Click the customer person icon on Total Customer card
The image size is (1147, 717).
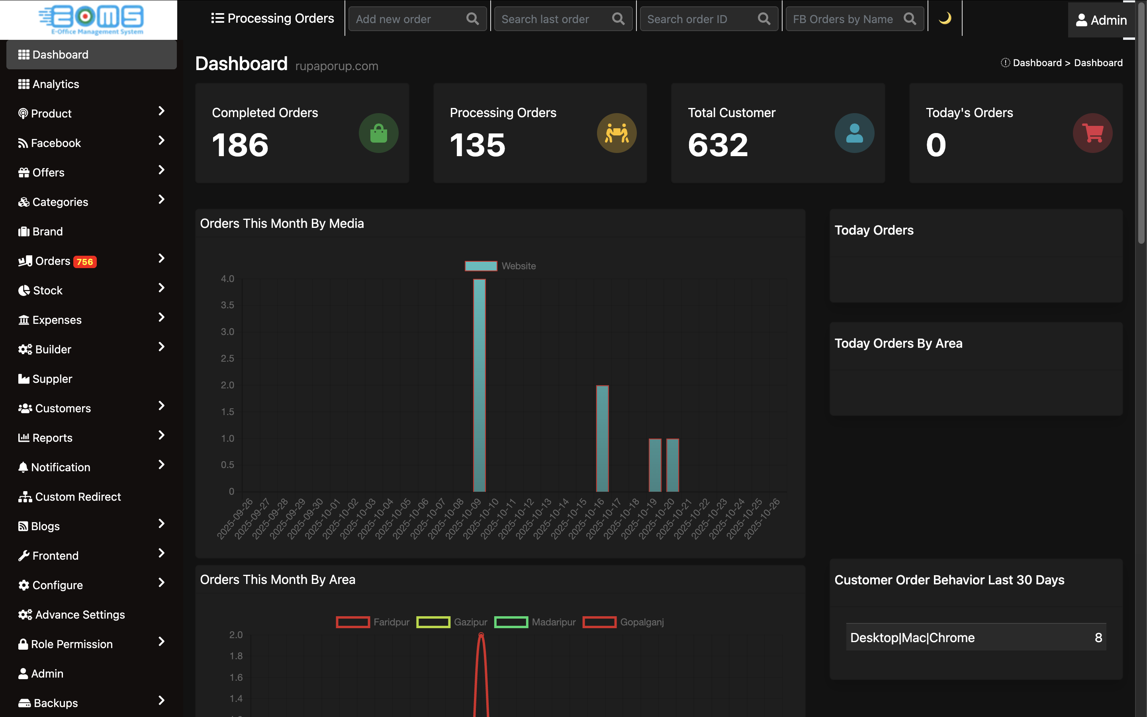click(854, 133)
